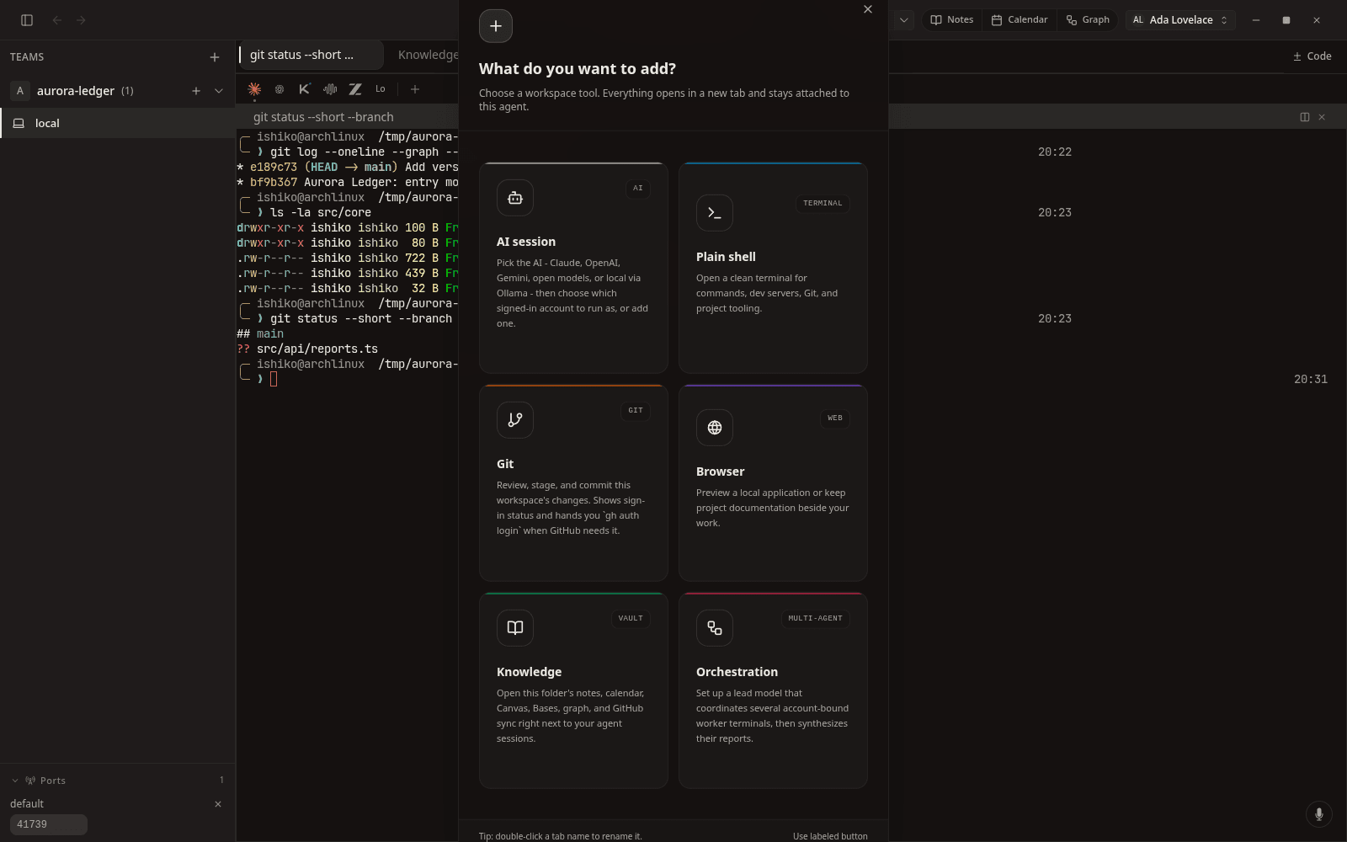
Task: Click the terminal prompt icon on Plain shell
Action: [715, 213]
